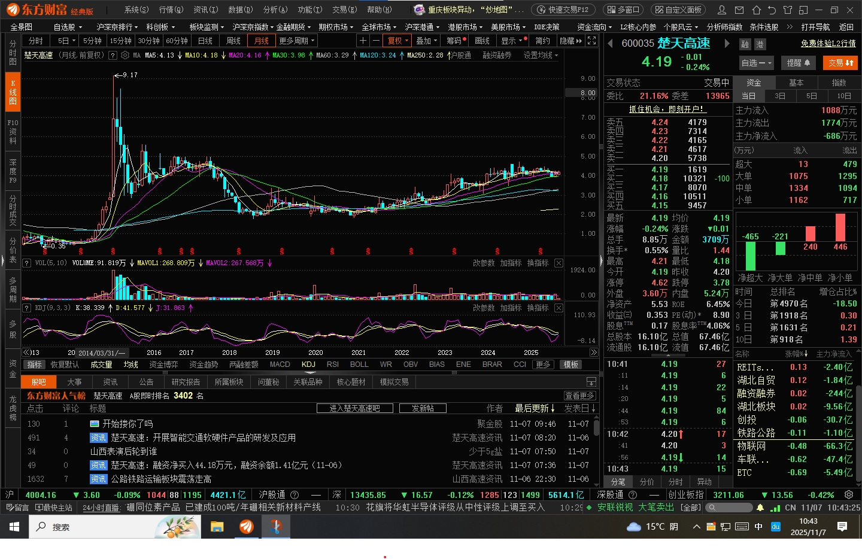Select the K线图 sidebar view
This screenshot has width=862, height=559.
tap(13, 92)
